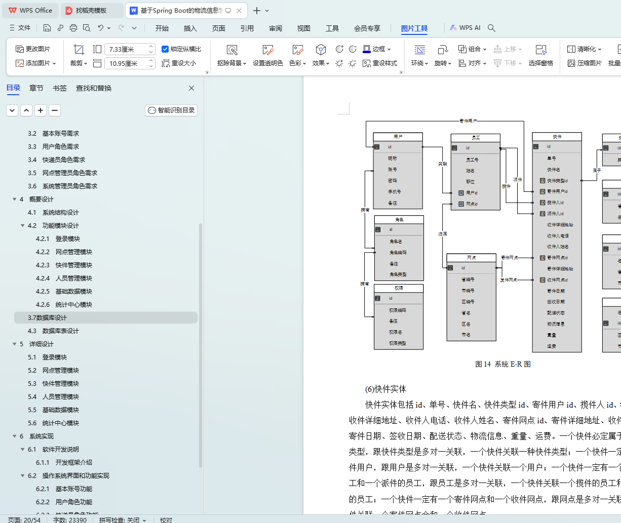Viewport: 621px width, 523px height.
Task: Open the 环绕 text wrap icon
Action: tap(420, 50)
